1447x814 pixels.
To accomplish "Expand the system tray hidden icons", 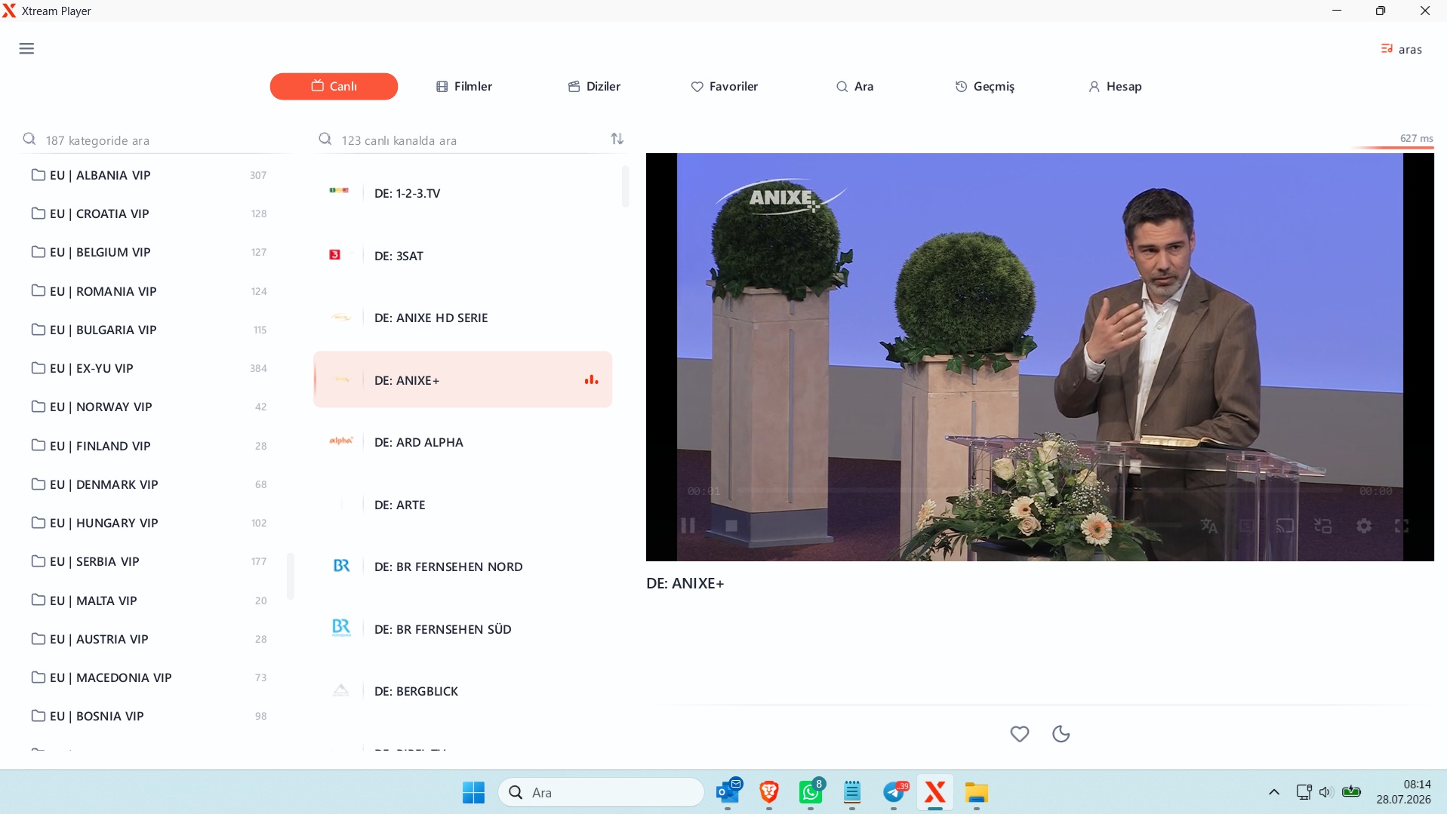I will [x=1274, y=792].
